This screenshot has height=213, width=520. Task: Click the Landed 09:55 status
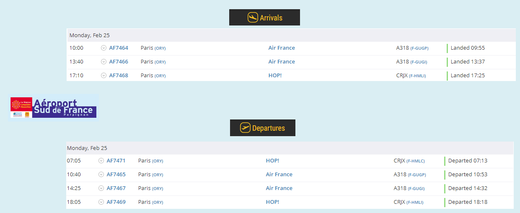tap(468, 48)
